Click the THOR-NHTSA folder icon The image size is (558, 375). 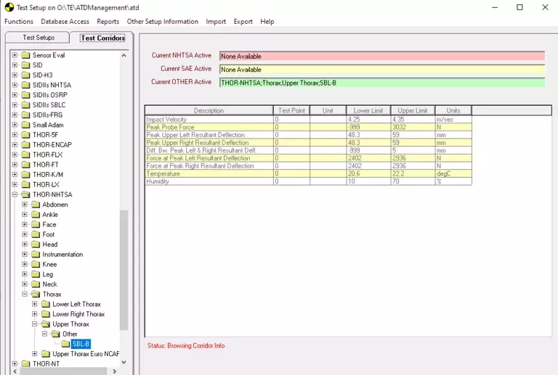pyautogui.click(x=26, y=194)
